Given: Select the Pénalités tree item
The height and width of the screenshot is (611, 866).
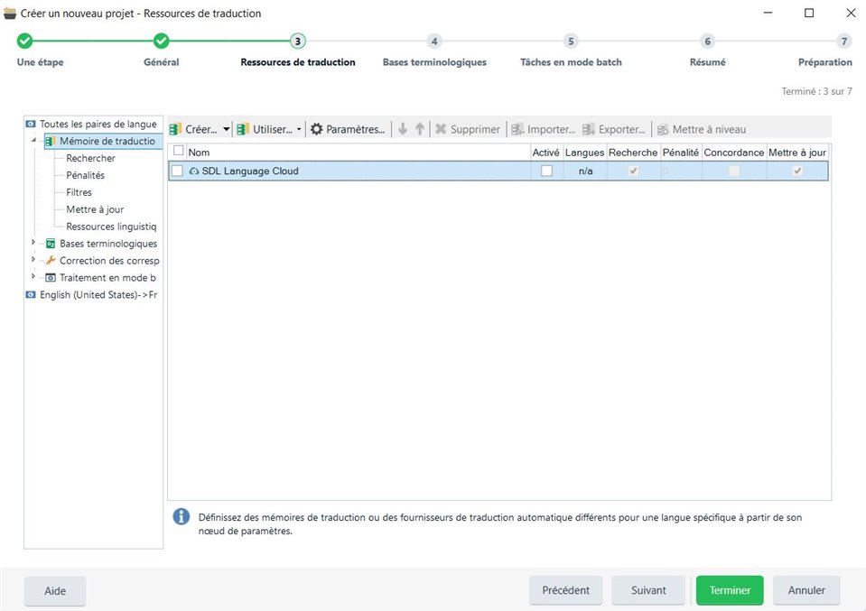Looking at the screenshot, I should pyautogui.click(x=83, y=175).
